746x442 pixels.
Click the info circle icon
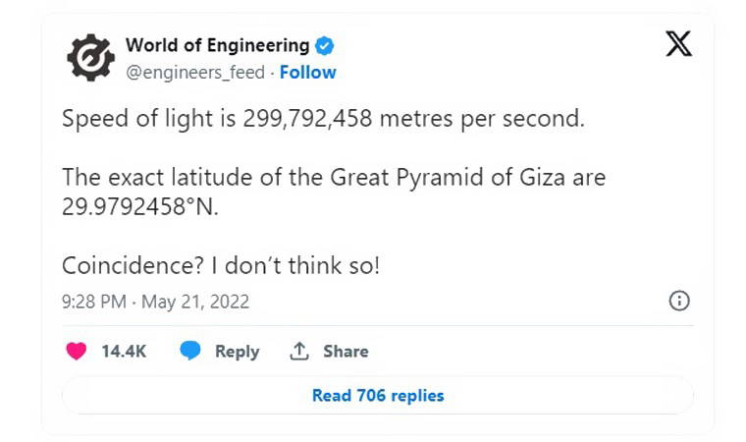pos(678,302)
